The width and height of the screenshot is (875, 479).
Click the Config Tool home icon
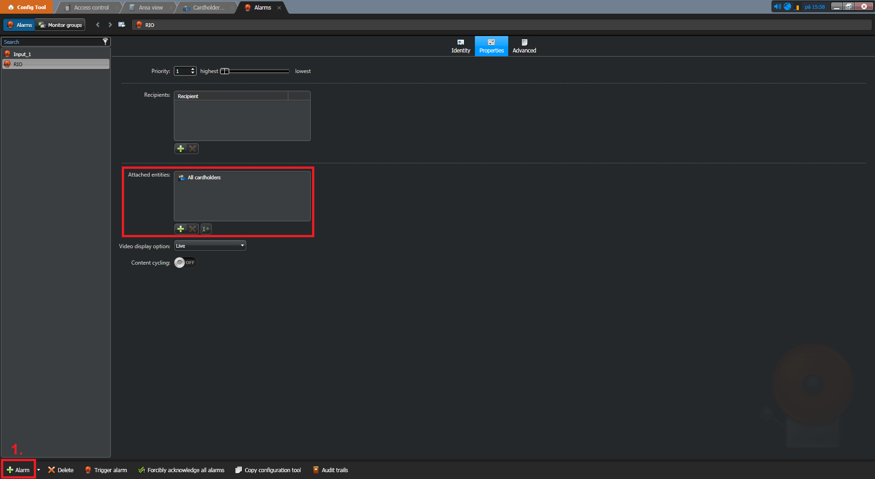11,7
